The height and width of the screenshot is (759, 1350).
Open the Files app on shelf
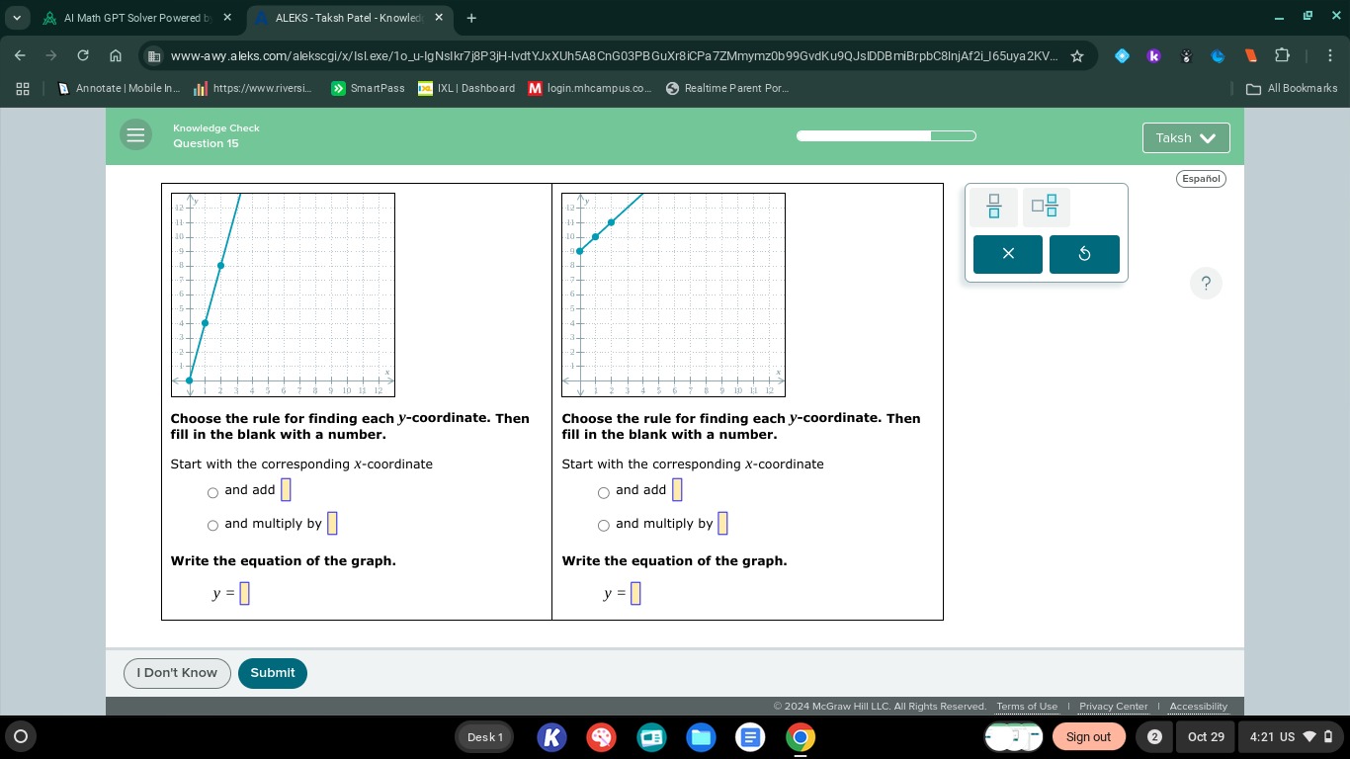click(702, 737)
